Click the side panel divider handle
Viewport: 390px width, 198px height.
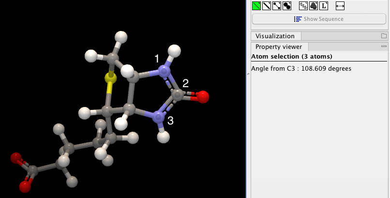point(248,73)
